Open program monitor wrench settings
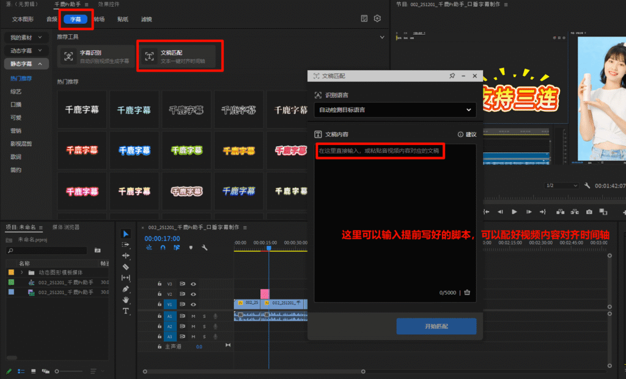Viewport: 626px width, 379px height. click(587, 186)
